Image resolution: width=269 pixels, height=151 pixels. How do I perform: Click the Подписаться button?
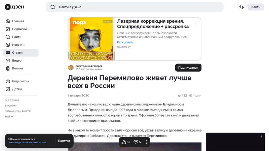point(188,68)
